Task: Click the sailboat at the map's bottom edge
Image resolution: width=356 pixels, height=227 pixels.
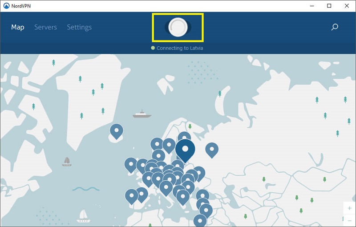Action: pos(83,216)
